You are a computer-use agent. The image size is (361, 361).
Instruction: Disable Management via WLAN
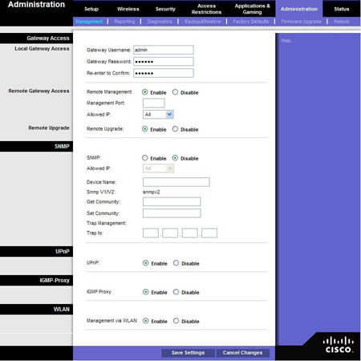(176, 321)
